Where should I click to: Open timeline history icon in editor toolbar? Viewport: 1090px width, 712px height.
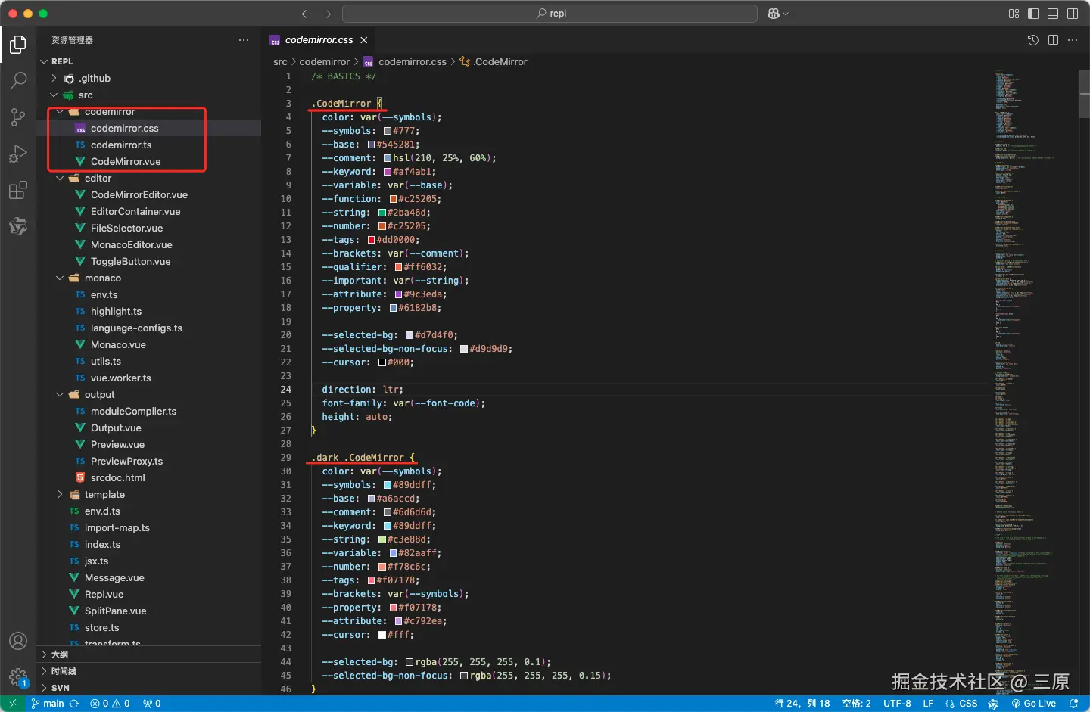click(1032, 40)
